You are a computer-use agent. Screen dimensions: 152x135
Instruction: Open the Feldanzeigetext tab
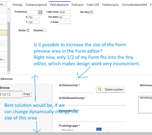click(36, 5)
